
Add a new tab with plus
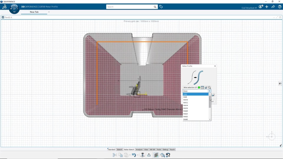click(x=49, y=12)
